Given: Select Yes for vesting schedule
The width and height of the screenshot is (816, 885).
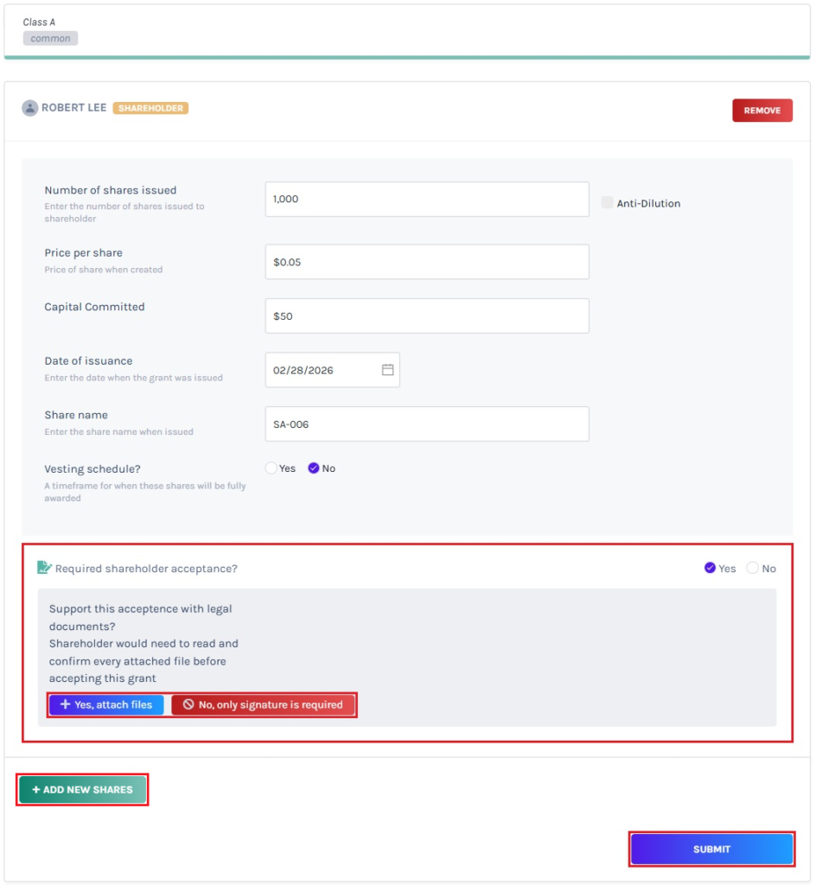Looking at the screenshot, I should (x=271, y=468).
